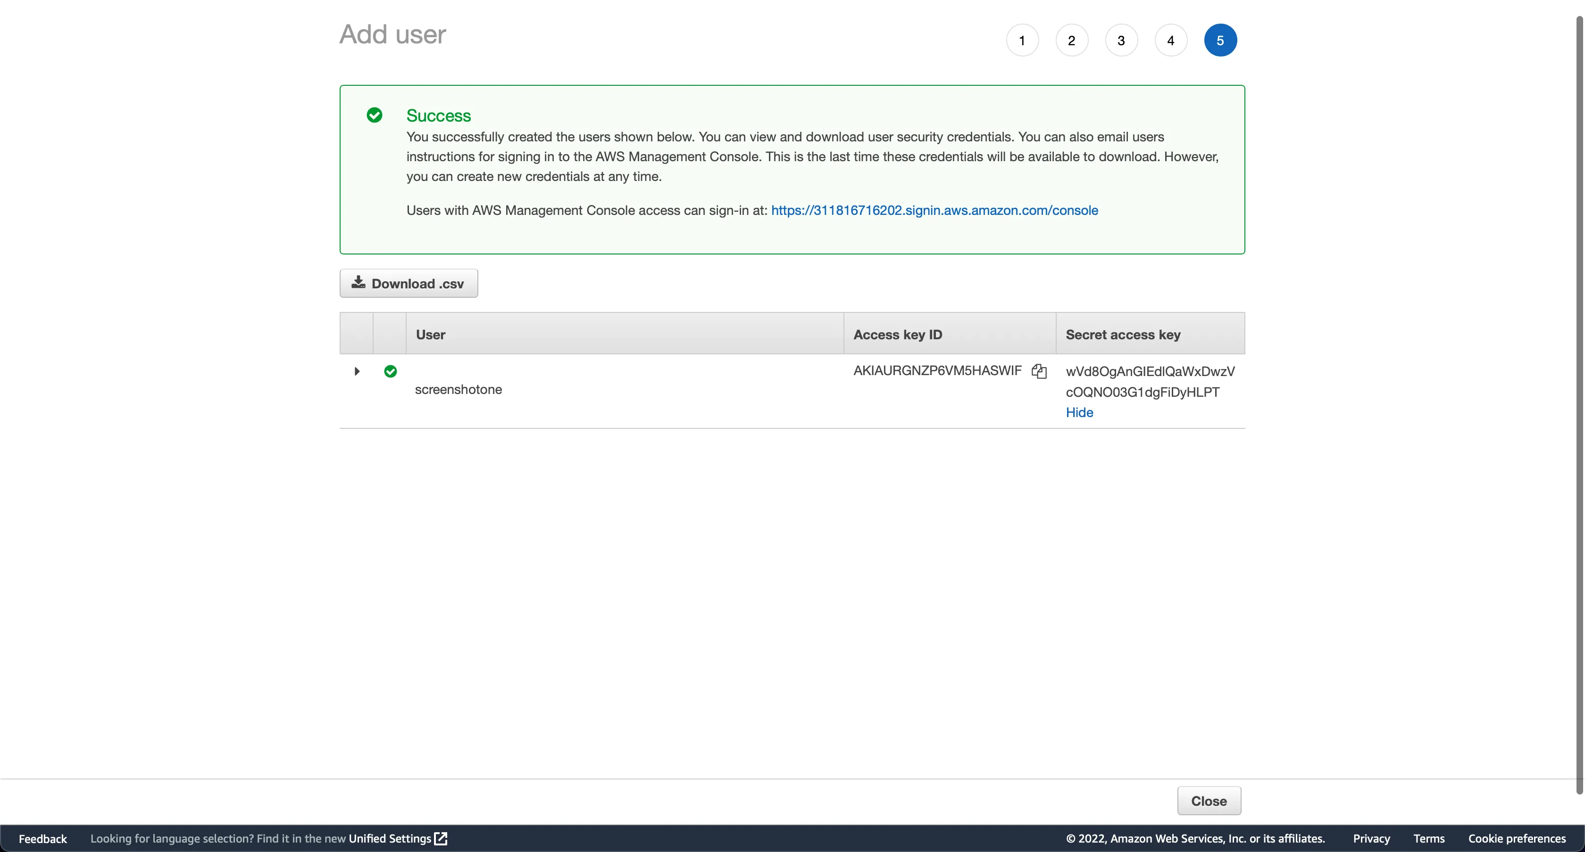Open Terms footer link
The image size is (1585, 852).
coord(1428,838)
